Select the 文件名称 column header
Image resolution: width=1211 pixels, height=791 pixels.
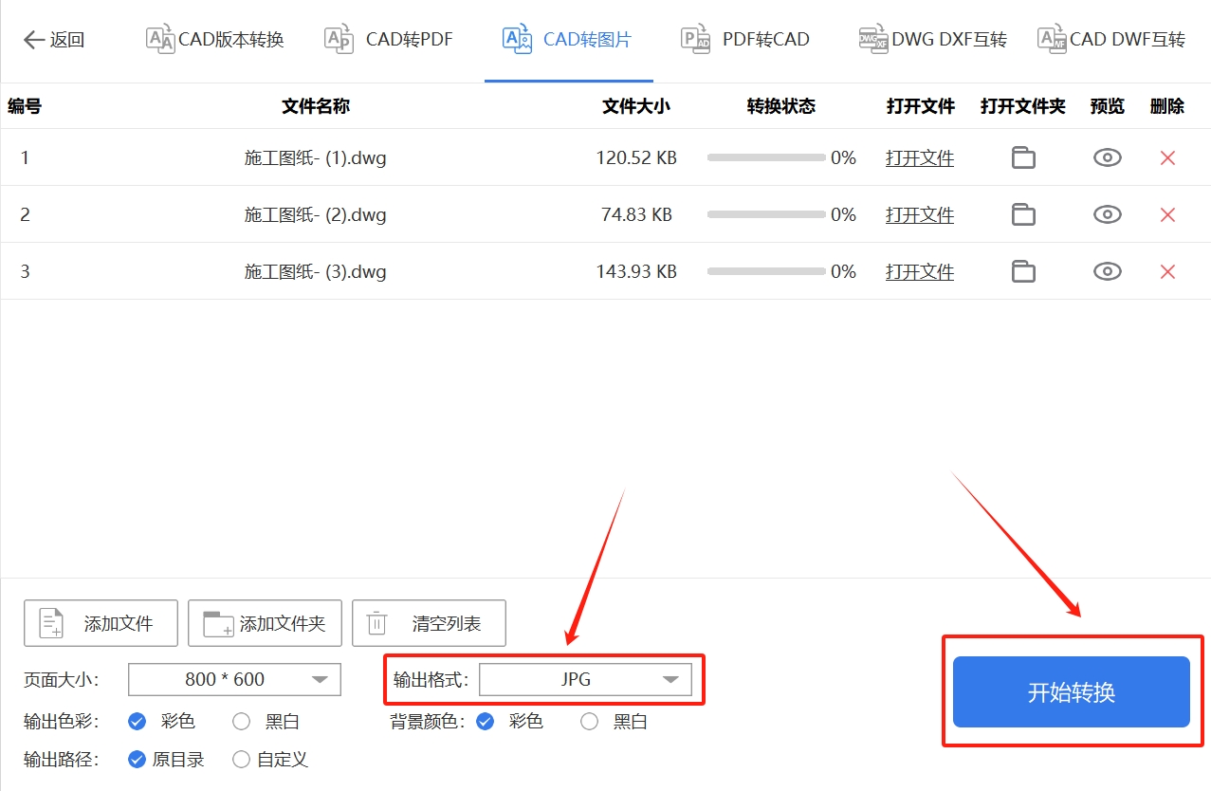tap(314, 106)
